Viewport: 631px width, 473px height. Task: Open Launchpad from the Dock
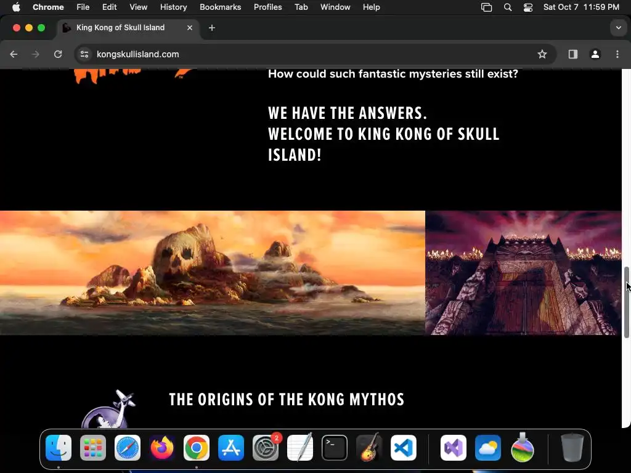tap(93, 448)
